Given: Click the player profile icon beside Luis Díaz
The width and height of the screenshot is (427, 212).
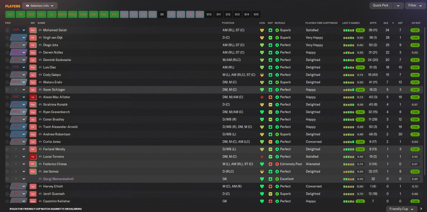Looking at the screenshot, I should [x=40, y=67].
